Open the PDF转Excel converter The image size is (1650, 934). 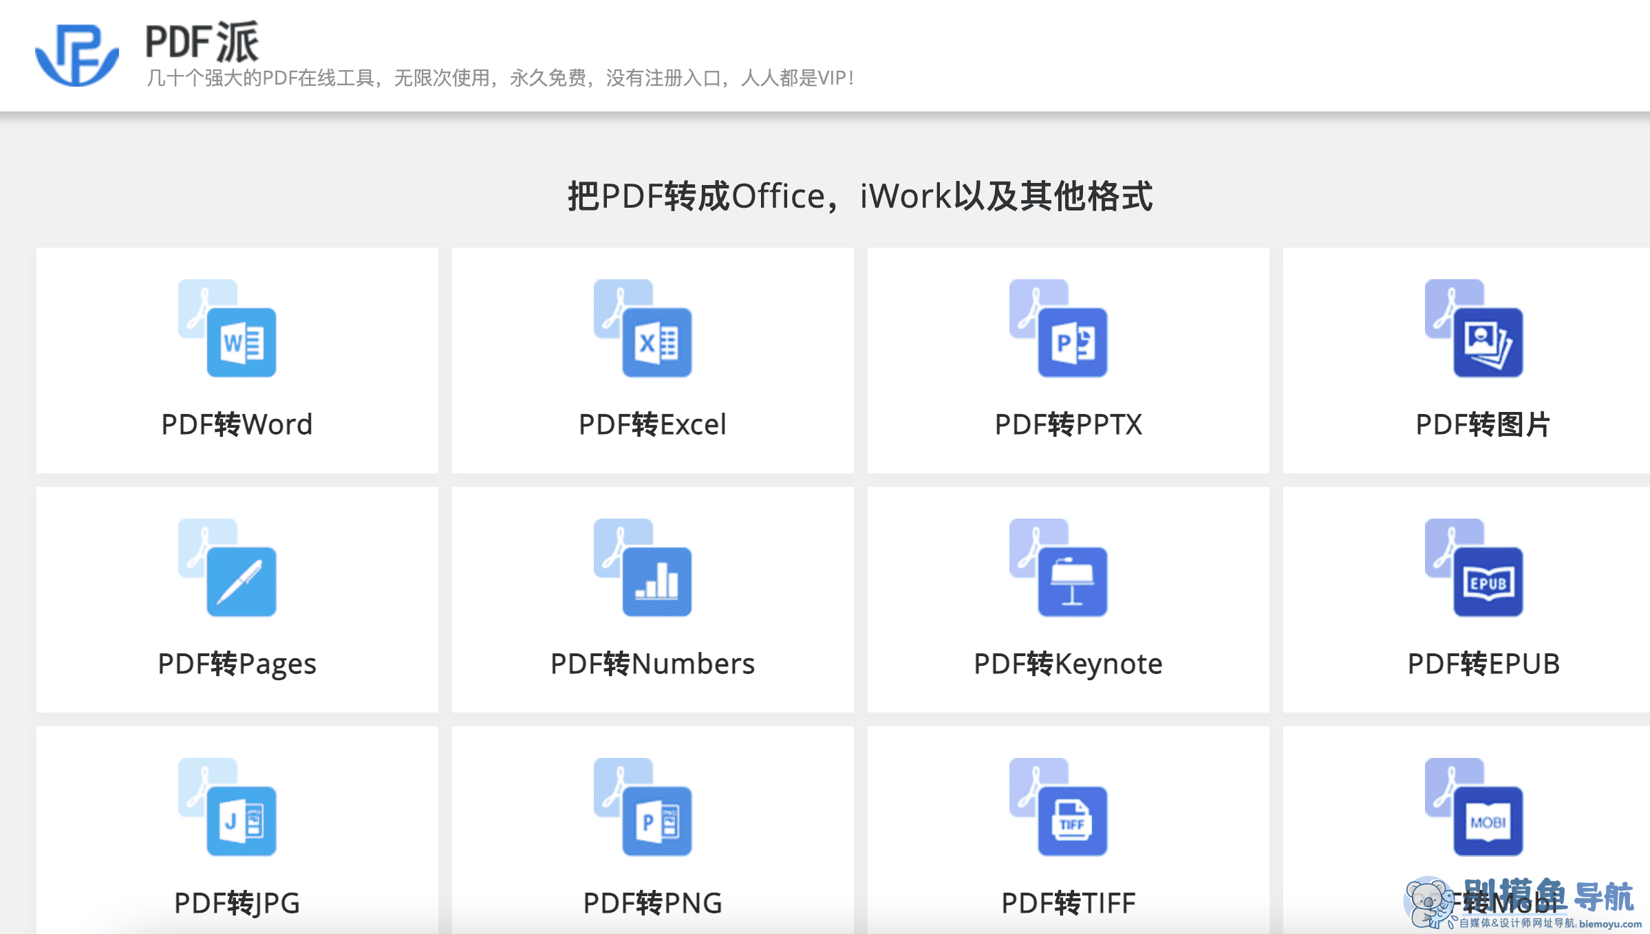coord(653,423)
